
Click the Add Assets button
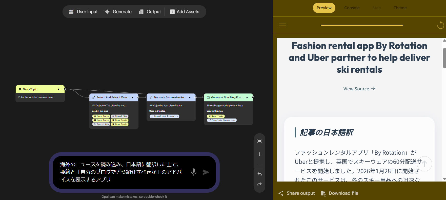[185, 12]
